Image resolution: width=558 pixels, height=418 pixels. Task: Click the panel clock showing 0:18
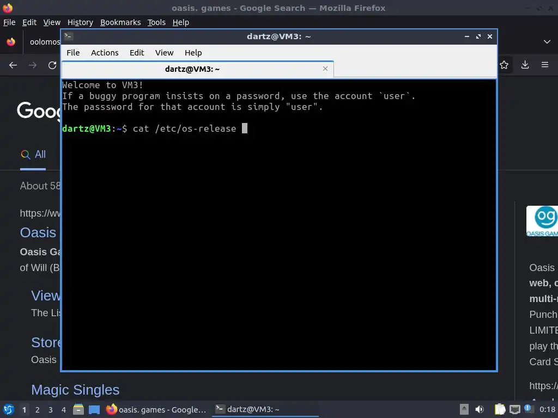[547, 409]
